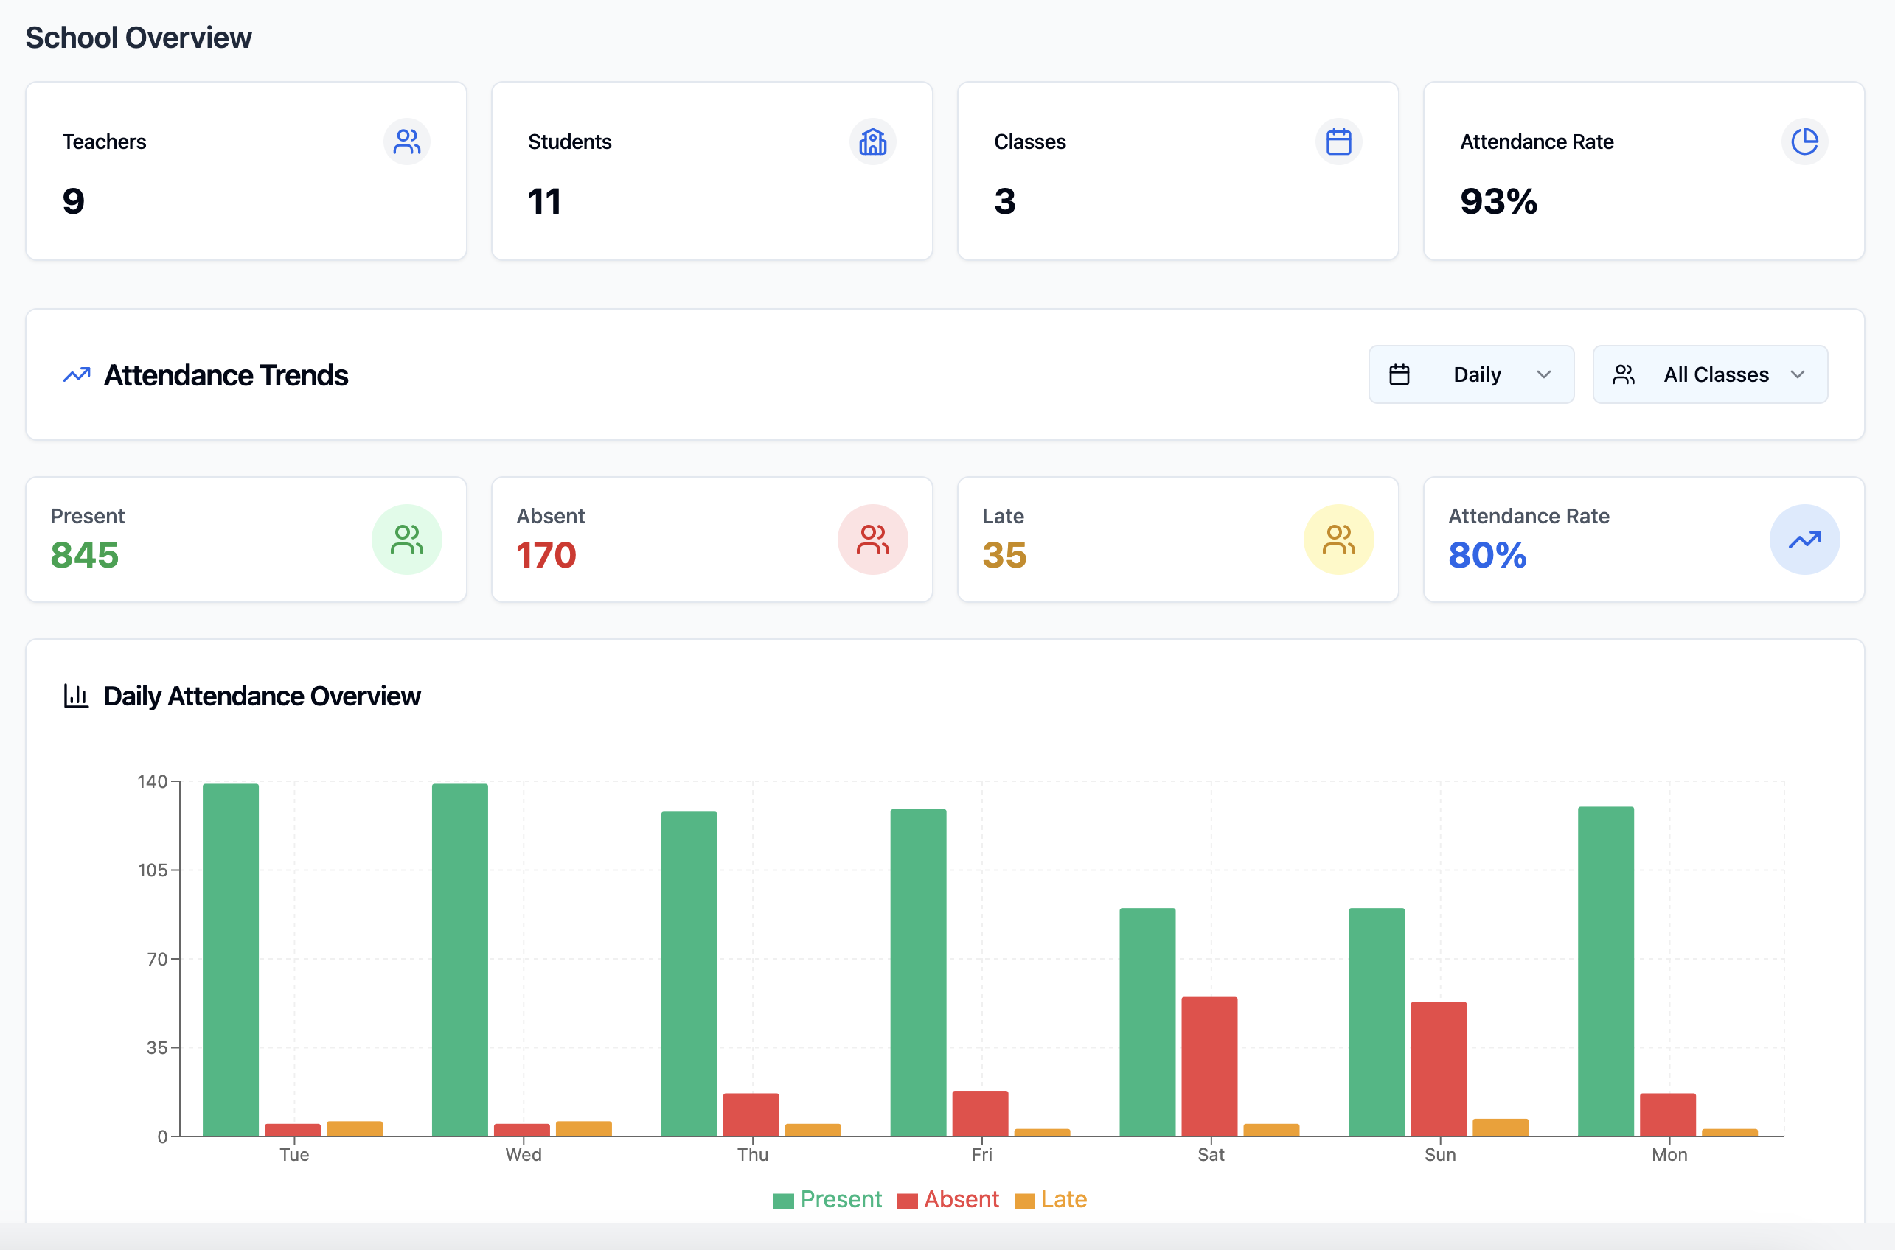The image size is (1895, 1250).
Task: Click the yellow Late attendees icon
Action: point(1338,539)
